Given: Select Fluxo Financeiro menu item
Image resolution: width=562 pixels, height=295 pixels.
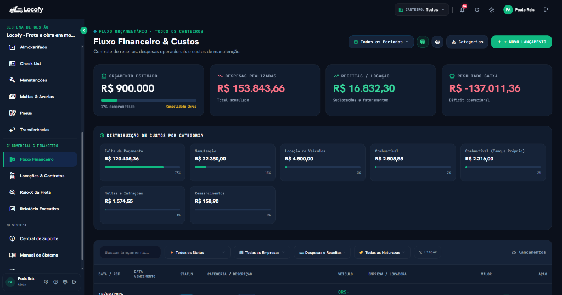Looking at the screenshot, I should pos(40,159).
